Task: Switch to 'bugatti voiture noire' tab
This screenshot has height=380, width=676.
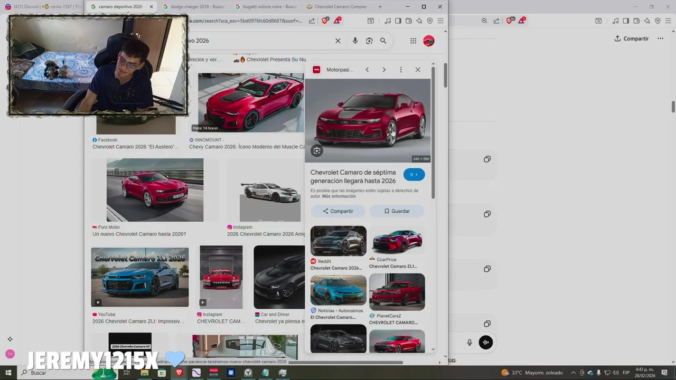Action: [x=266, y=7]
